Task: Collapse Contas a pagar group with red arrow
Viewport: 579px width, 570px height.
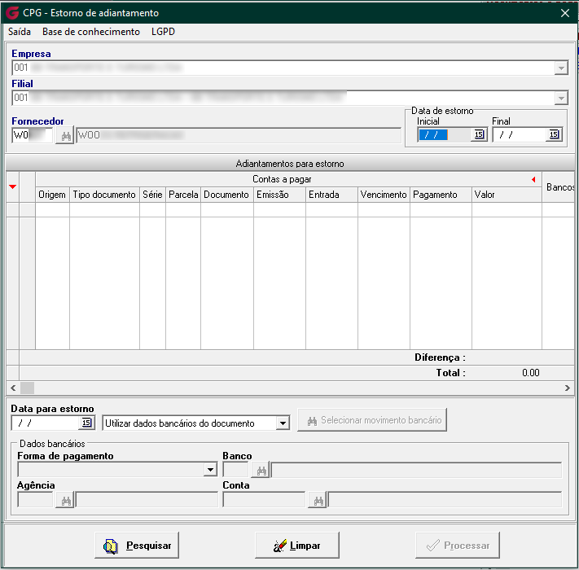Action: click(x=533, y=179)
